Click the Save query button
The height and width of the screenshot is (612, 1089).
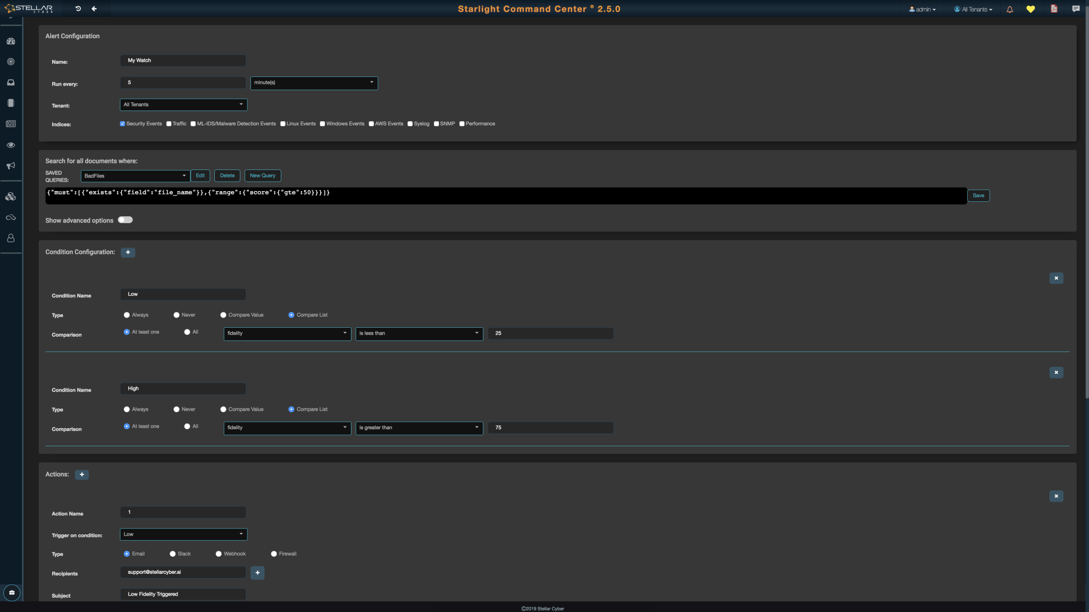point(978,195)
